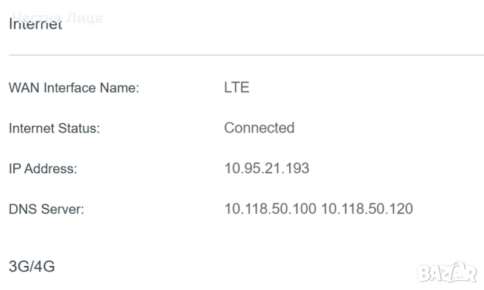484x290 pixels.
Task: Click the first DNS address 10.118.50.100
Action: coord(270,209)
